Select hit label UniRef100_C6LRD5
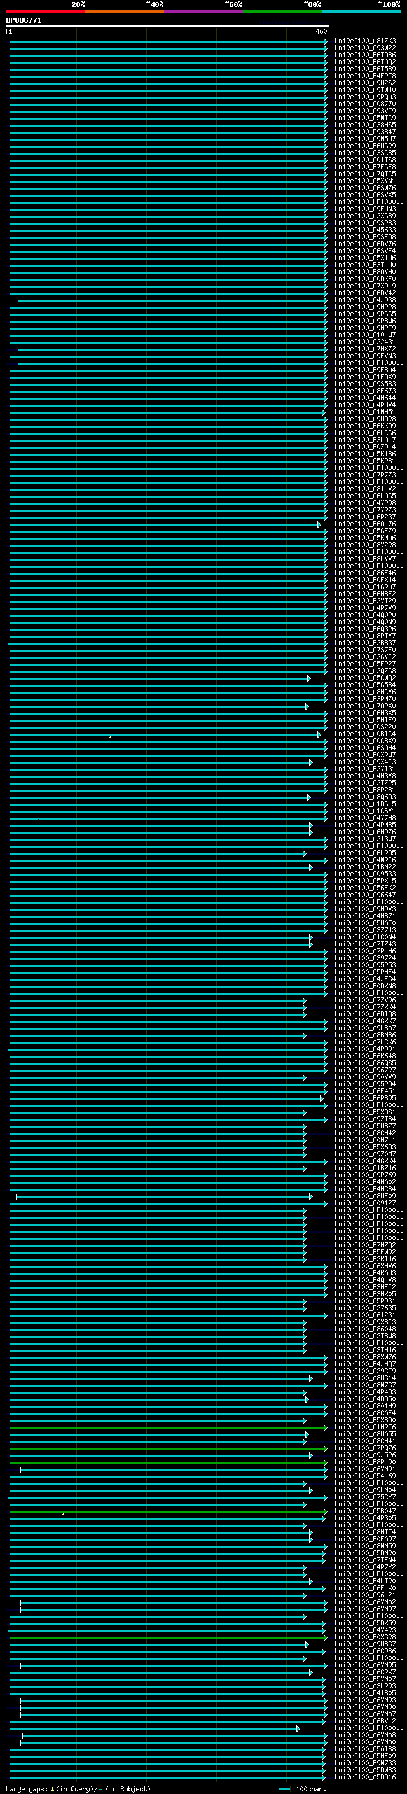Screen dimensions: 407x1794 [364, 853]
